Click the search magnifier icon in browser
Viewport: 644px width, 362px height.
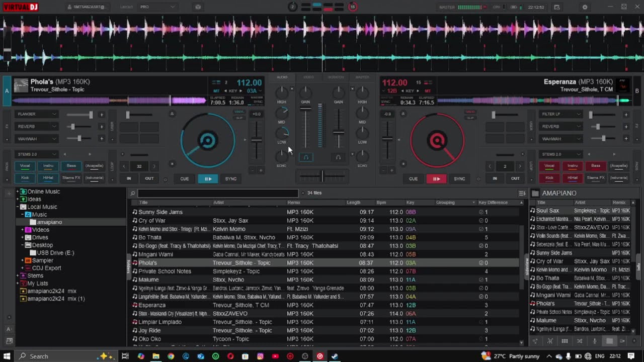point(133,193)
